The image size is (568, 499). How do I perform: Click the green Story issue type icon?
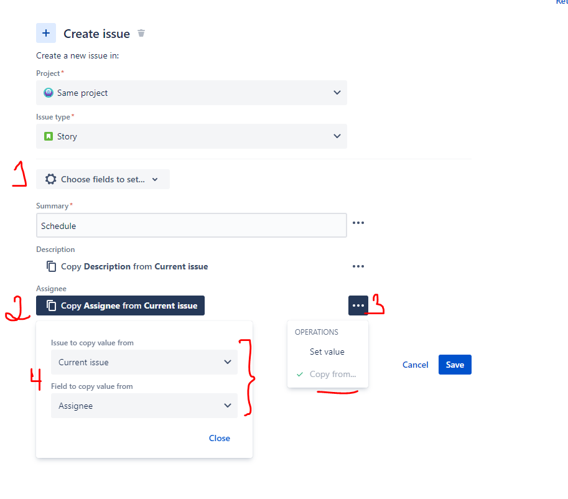[x=48, y=136]
